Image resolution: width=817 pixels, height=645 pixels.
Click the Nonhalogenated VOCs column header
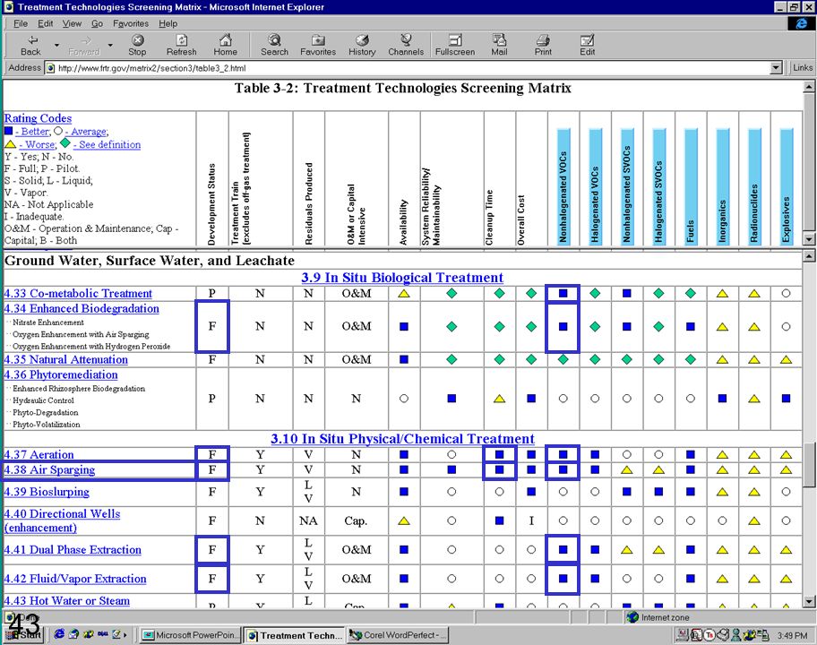click(x=563, y=187)
